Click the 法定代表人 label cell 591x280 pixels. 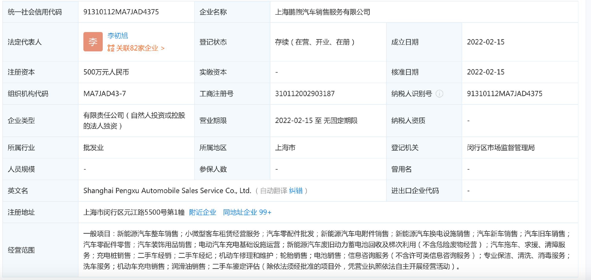pyautogui.click(x=40, y=42)
